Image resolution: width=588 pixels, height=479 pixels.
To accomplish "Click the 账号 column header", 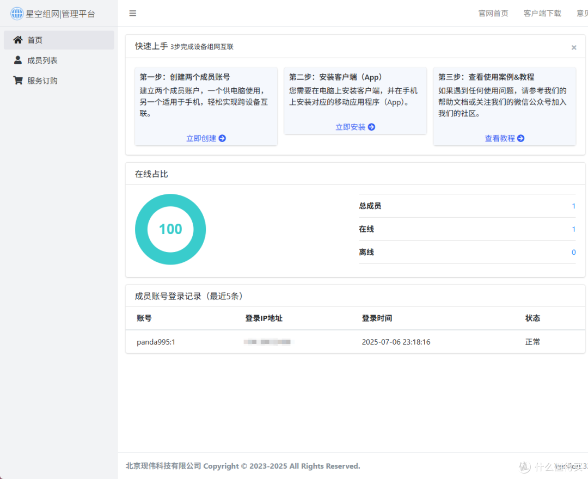I will (x=144, y=318).
